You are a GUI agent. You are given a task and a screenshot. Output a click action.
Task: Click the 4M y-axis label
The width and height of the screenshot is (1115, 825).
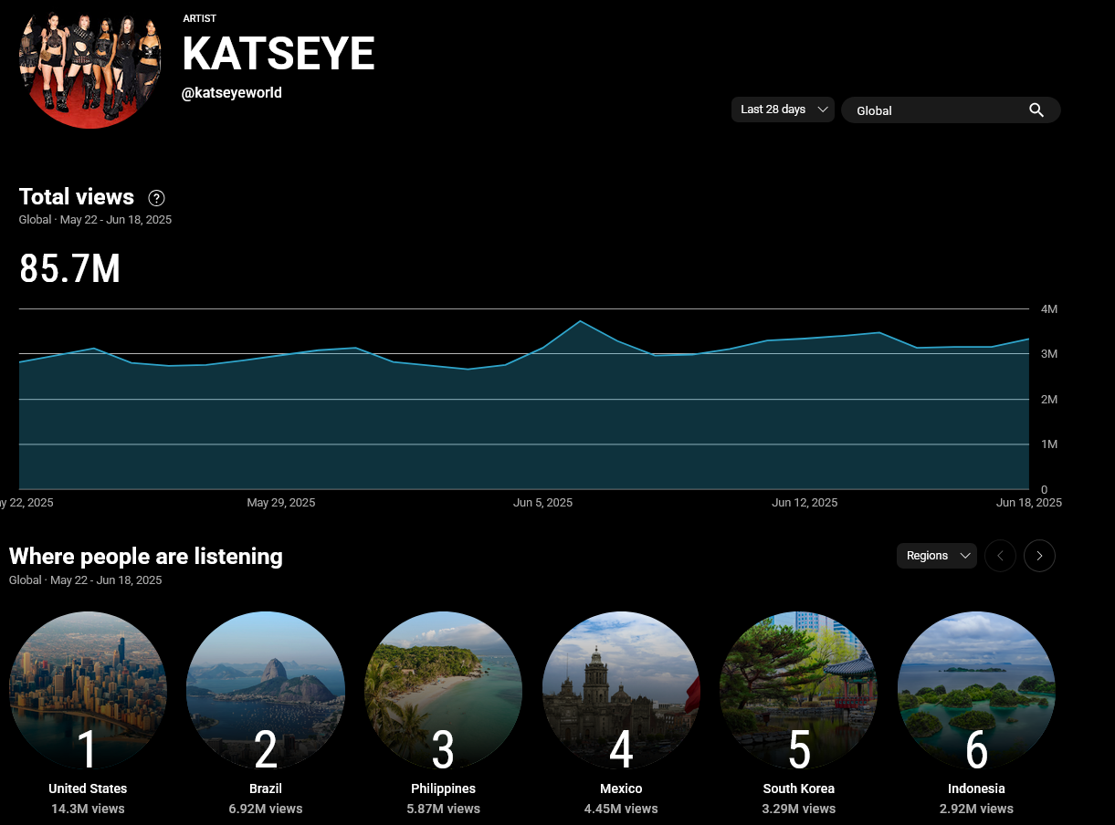tap(1049, 309)
